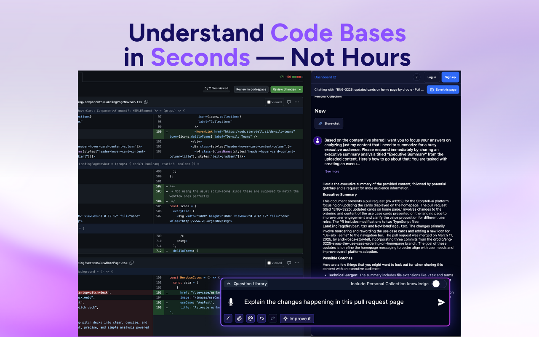This screenshot has width=539, height=337.
Task: Toggle Include Personal Collection knowledge switch
Action: tap(439, 284)
